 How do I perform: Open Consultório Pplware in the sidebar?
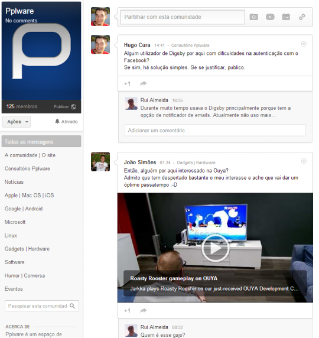pyautogui.click(x=27, y=168)
